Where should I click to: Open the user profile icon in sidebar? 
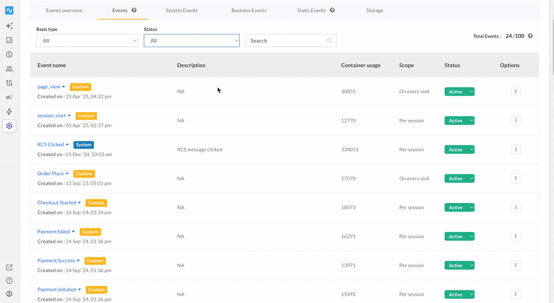tap(9, 294)
